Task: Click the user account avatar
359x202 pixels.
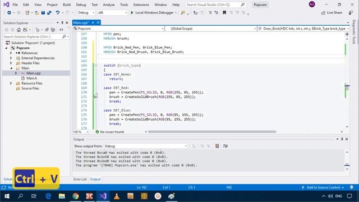Action: pyautogui.click(x=312, y=4)
